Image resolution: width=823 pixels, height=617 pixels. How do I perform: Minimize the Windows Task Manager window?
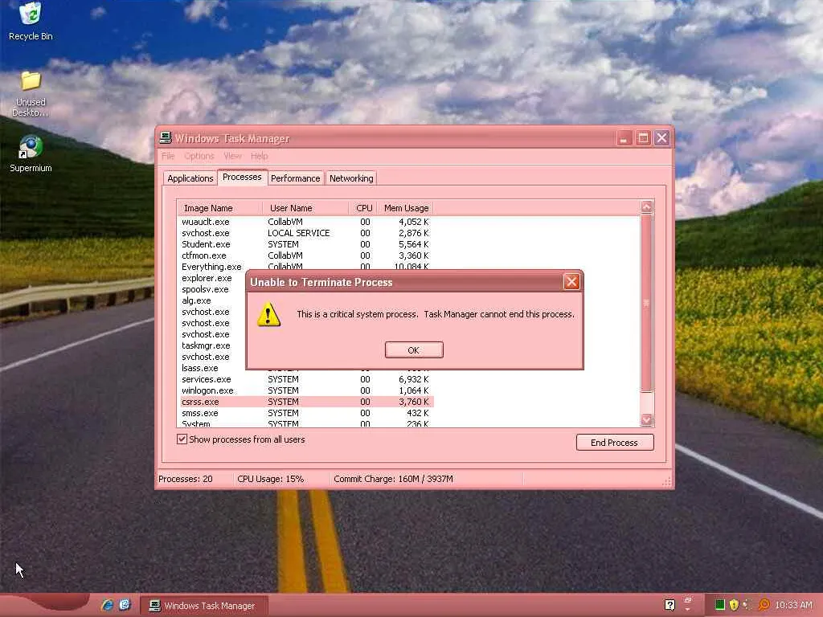(x=624, y=138)
